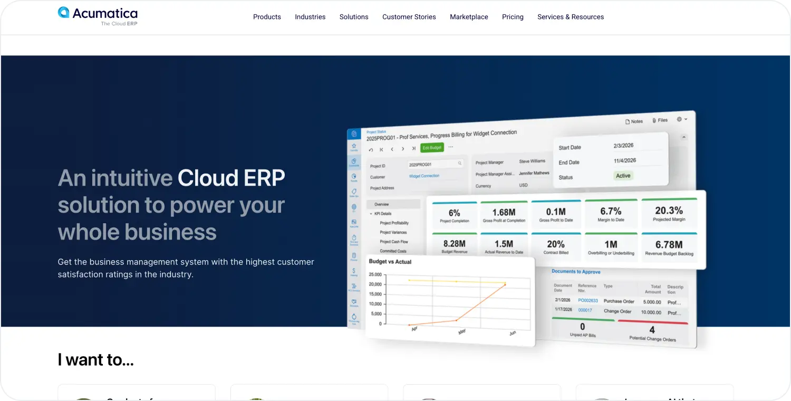Screen dimensions: 791x401
Task: Go to next record arrow
Action: point(403,149)
